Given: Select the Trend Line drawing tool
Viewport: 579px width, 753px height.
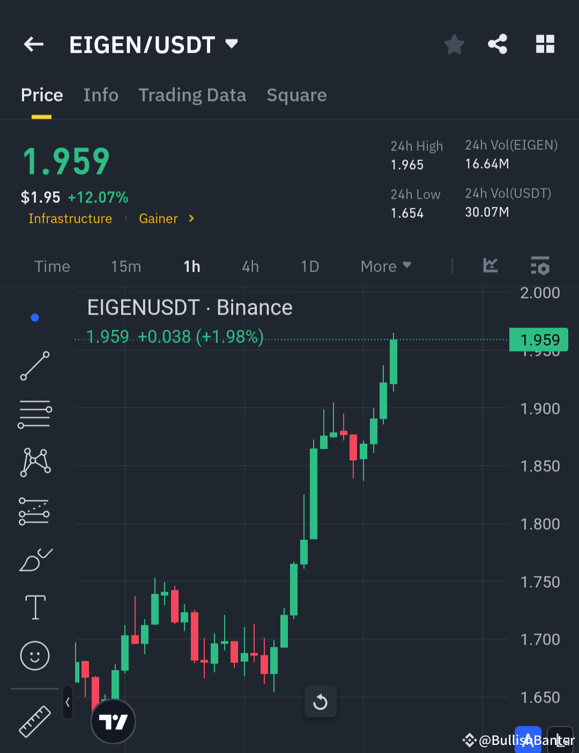Looking at the screenshot, I should [34, 367].
